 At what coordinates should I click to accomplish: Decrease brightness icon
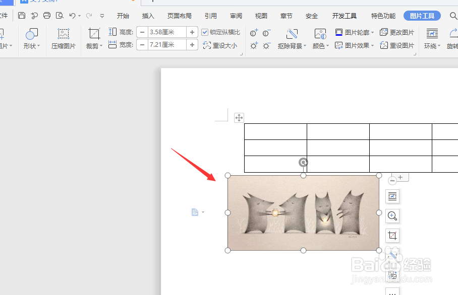click(266, 46)
